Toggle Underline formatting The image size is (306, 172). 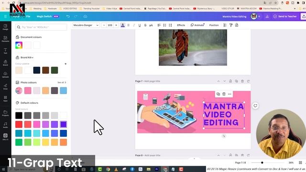point(140,25)
